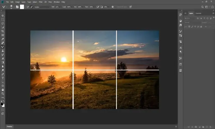
Task: Click the Search icon in options bar
Action: (202, 7)
